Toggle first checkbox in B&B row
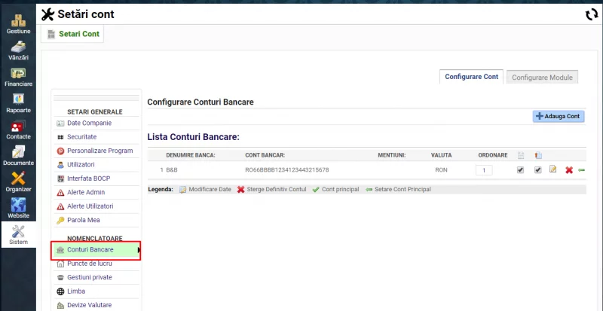The image size is (603, 311). [x=521, y=170]
